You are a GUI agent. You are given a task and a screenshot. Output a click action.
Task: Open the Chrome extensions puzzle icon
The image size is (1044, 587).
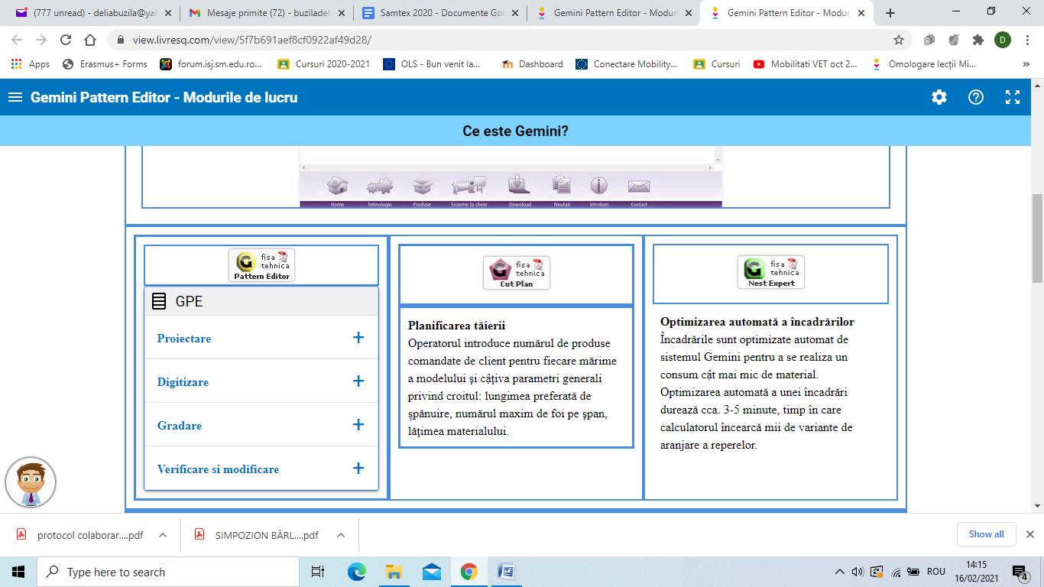click(x=978, y=40)
